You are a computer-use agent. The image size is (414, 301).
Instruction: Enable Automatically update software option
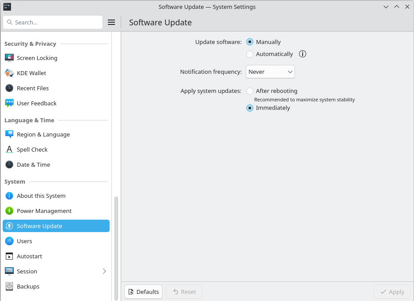tap(250, 54)
